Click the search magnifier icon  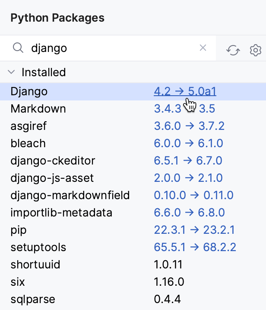pos(18,48)
